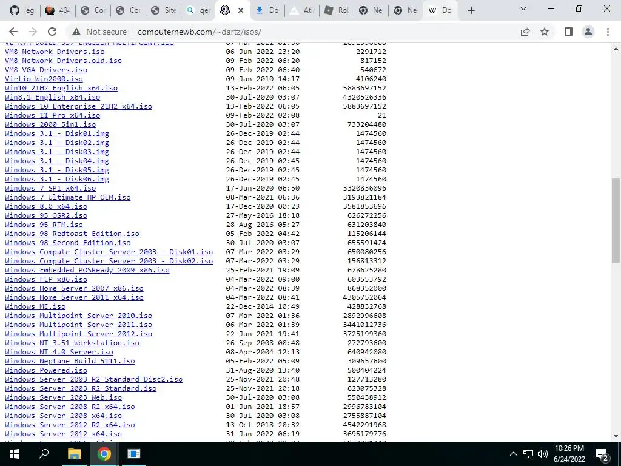The height and width of the screenshot is (466, 621).
Task: Close the active tab
Action: pyautogui.click(x=240, y=10)
